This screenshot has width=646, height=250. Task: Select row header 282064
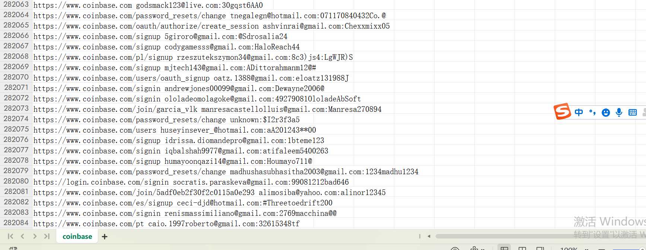click(16, 15)
